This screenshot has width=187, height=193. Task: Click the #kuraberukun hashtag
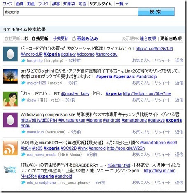click(72, 120)
